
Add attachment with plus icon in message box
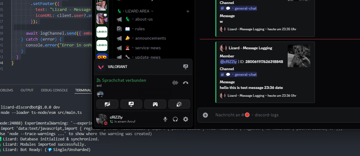(205, 115)
